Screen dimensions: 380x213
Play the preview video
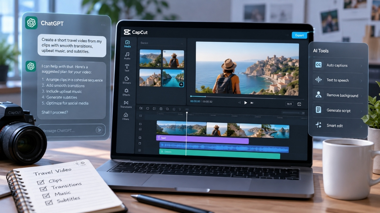pyautogui.click(x=245, y=103)
